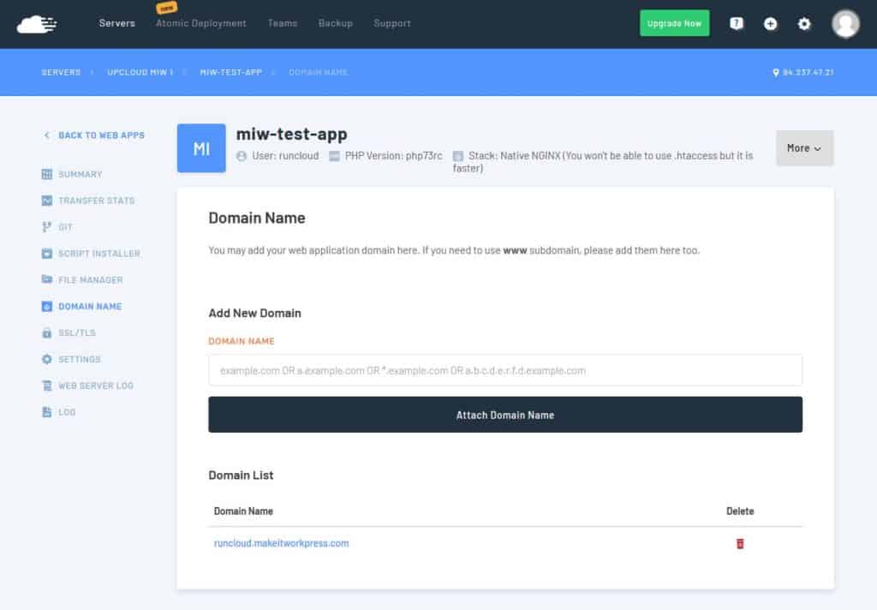This screenshot has width=877, height=610.
Task: Click the Summary sidebar icon
Action: coord(47,174)
